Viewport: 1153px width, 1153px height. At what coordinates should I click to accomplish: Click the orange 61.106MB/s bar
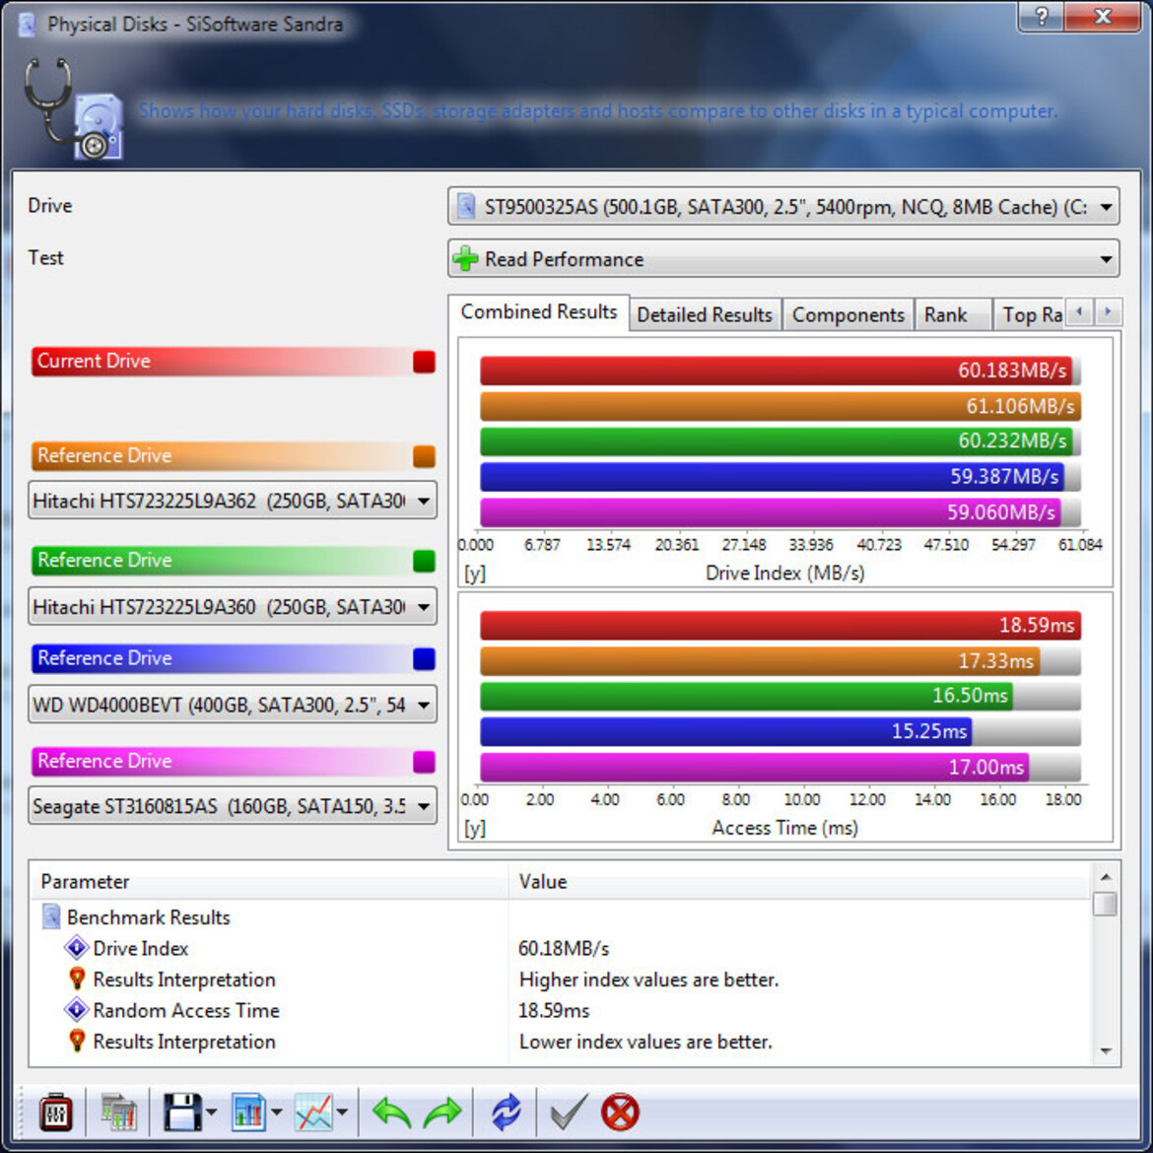pos(780,406)
